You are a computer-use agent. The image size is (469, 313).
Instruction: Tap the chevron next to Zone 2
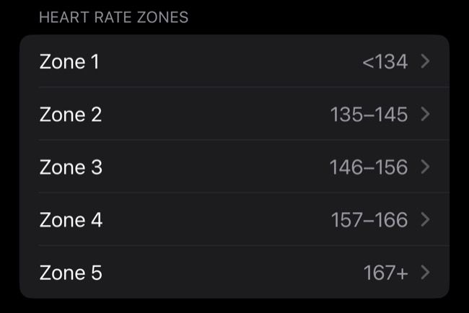click(425, 114)
